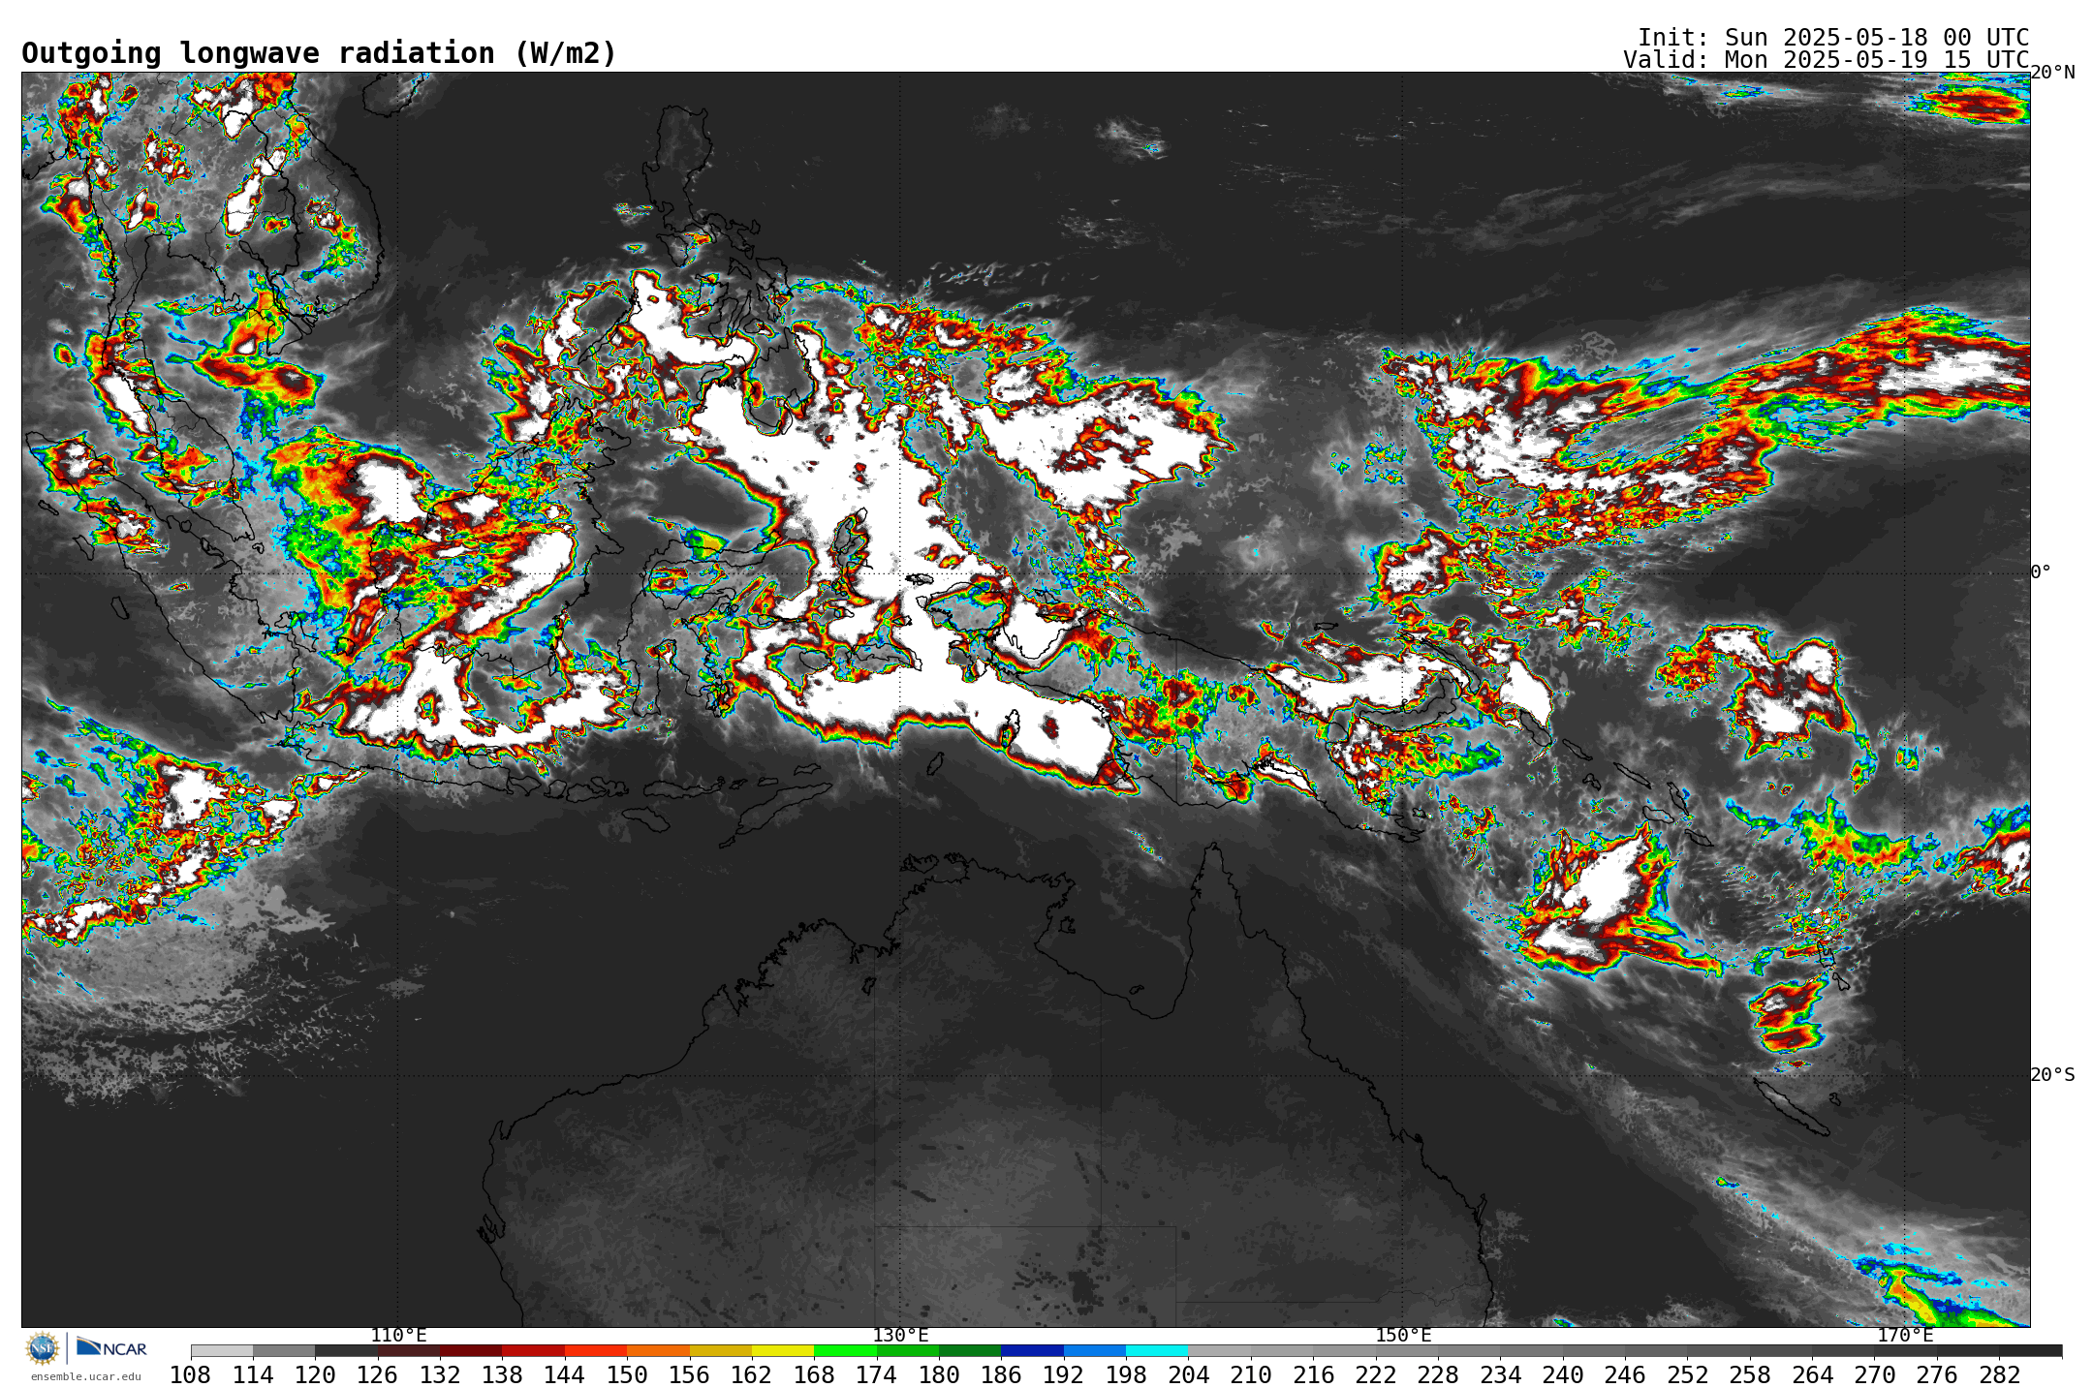Click the colorbar value 216
Screen dimensions: 2093x1388
[x=1313, y=1375]
